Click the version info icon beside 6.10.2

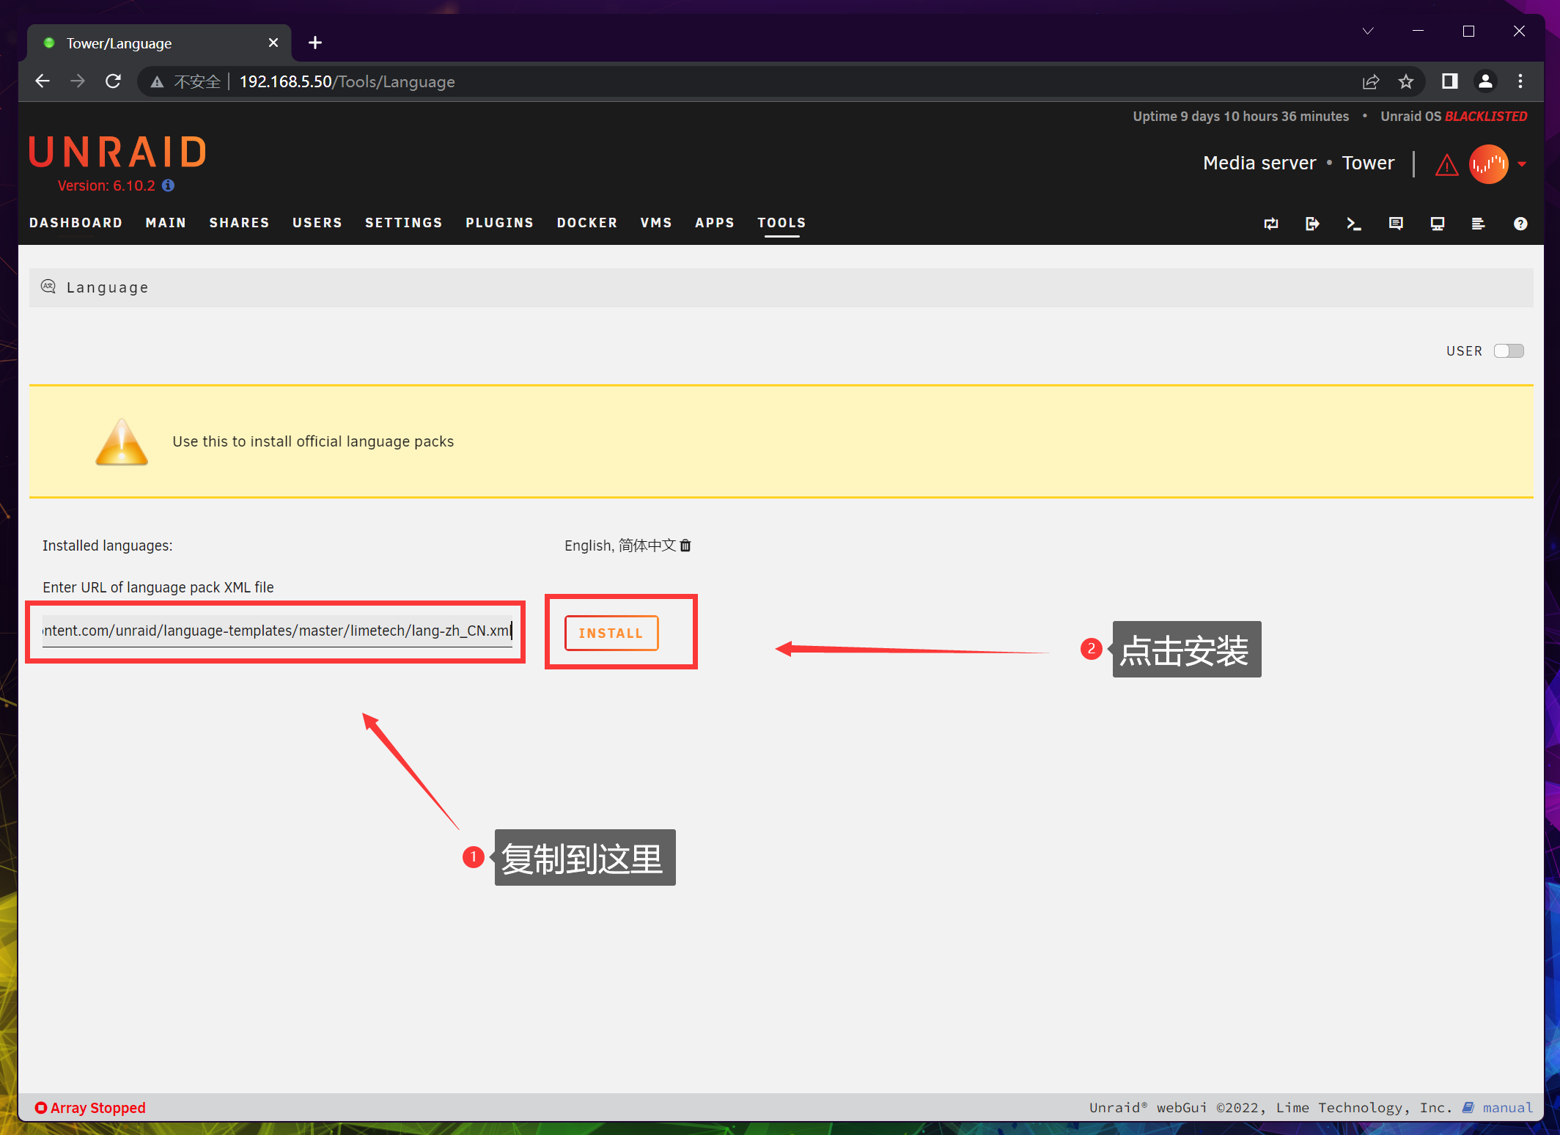(x=169, y=186)
